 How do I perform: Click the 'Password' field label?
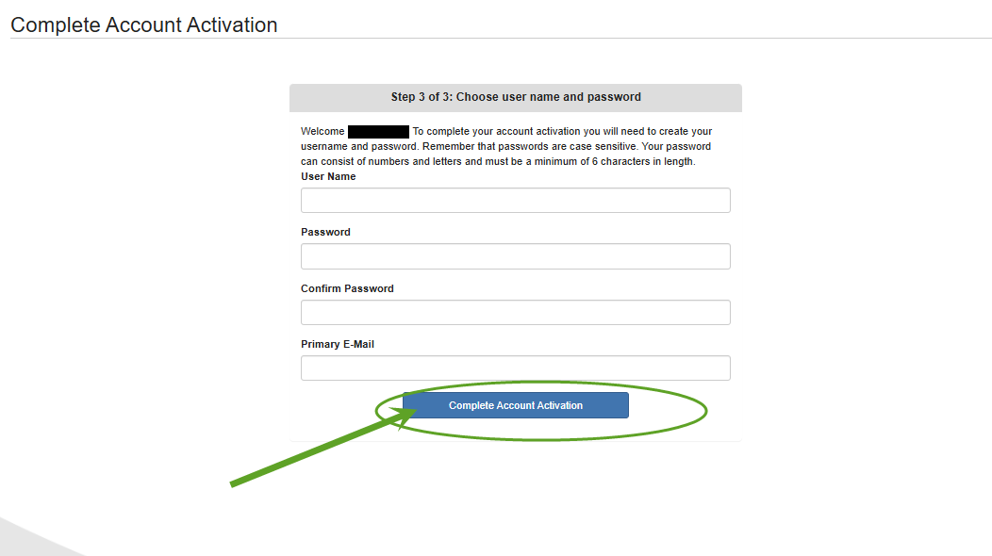coord(325,232)
